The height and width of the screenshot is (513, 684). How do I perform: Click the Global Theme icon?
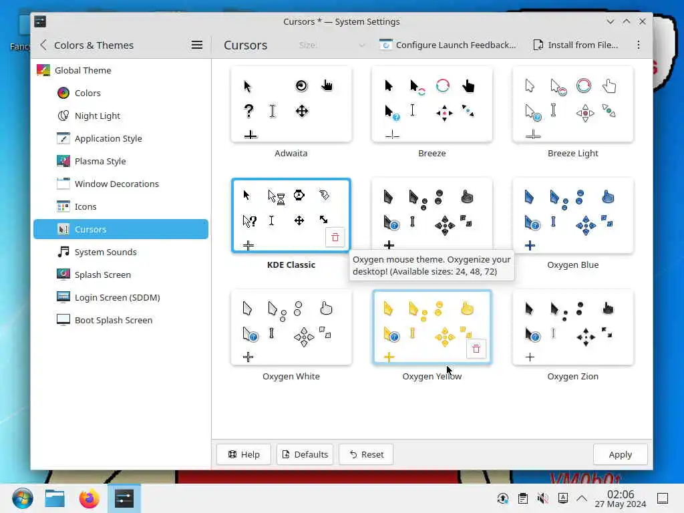pyautogui.click(x=43, y=70)
